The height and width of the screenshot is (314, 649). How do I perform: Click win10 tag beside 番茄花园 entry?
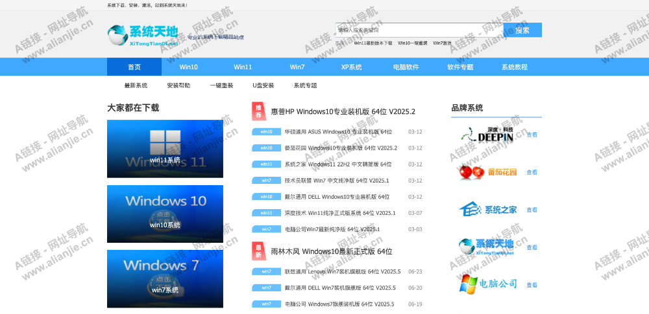pyautogui.click(x=267, y=148)
